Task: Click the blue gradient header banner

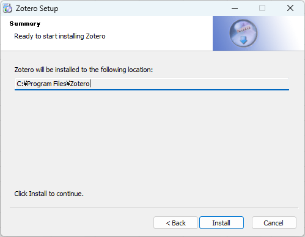Action: coord(259,34)
